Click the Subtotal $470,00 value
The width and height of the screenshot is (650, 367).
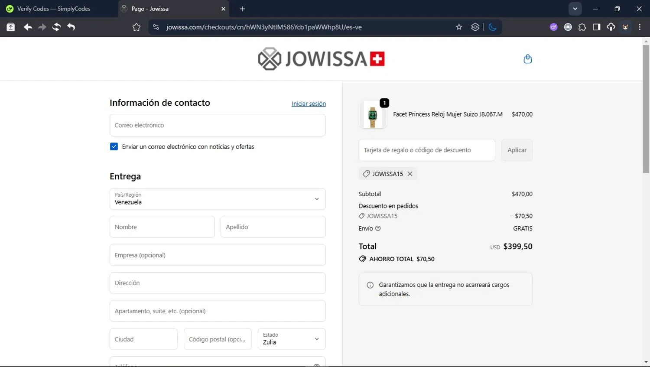[522, 194]
